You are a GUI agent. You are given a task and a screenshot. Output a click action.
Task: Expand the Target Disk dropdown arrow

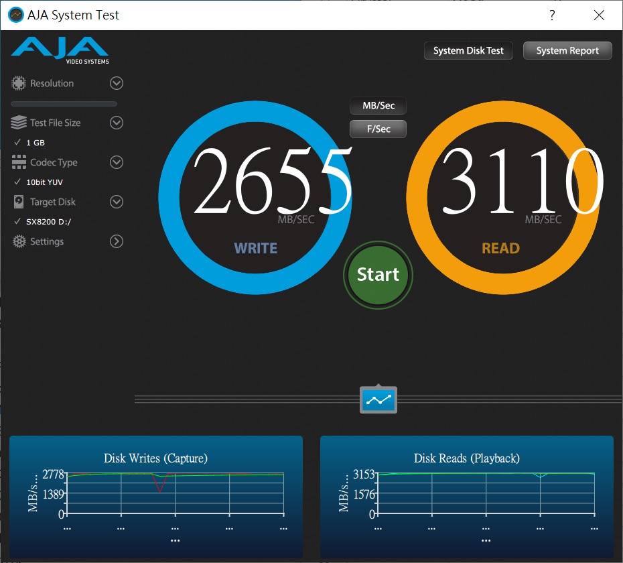click(x=117, y=202)
